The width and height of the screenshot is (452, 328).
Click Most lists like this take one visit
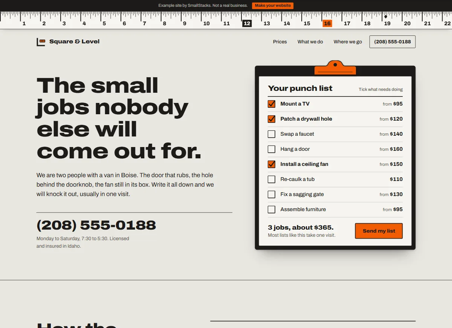(302, 235)
